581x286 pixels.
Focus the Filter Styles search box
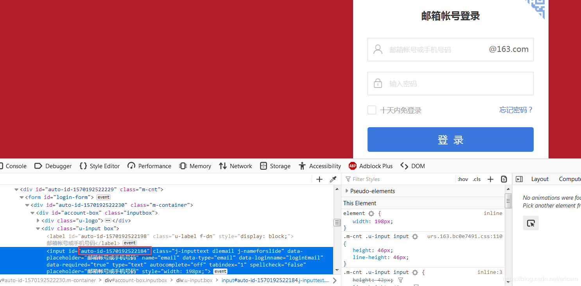click(401, 179)
